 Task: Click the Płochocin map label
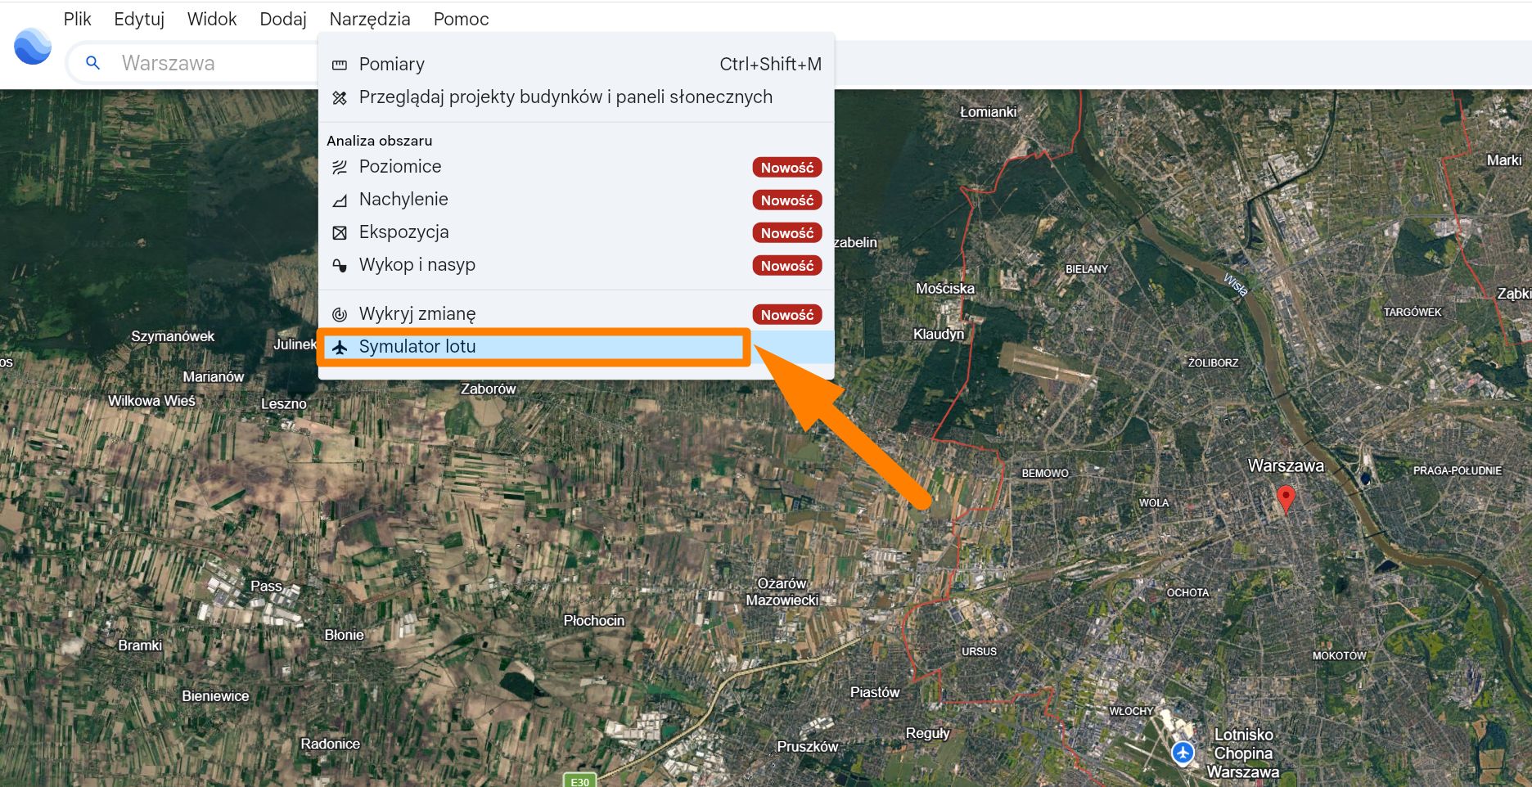[x=594, y=620]
